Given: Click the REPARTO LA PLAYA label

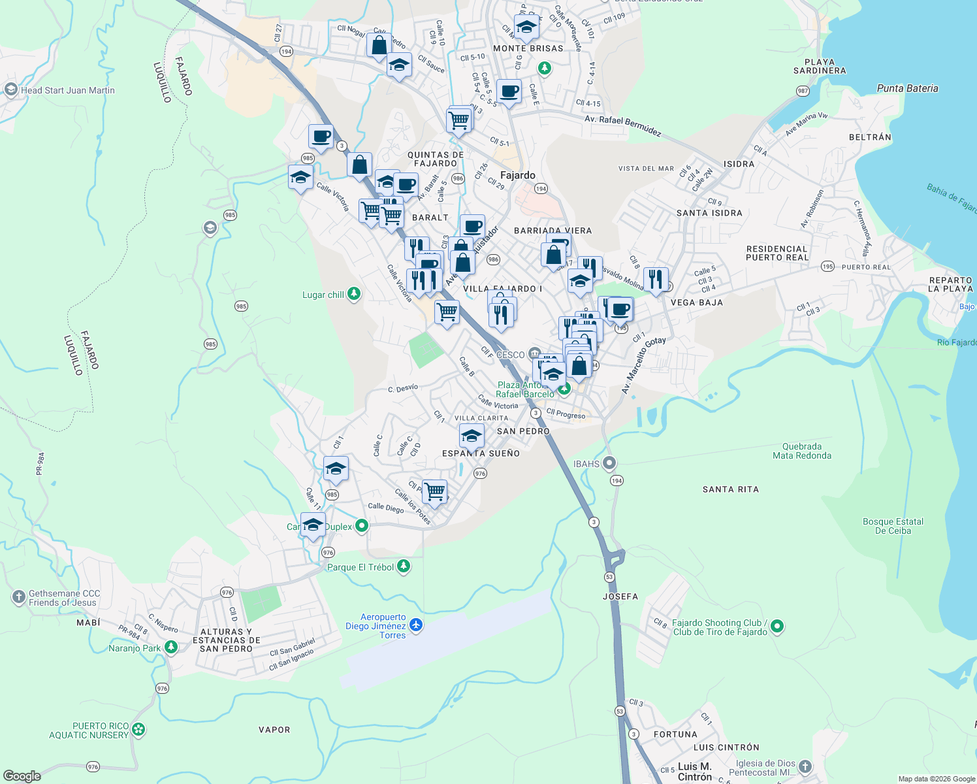Looking at the screenshot, I should point(950,284).
